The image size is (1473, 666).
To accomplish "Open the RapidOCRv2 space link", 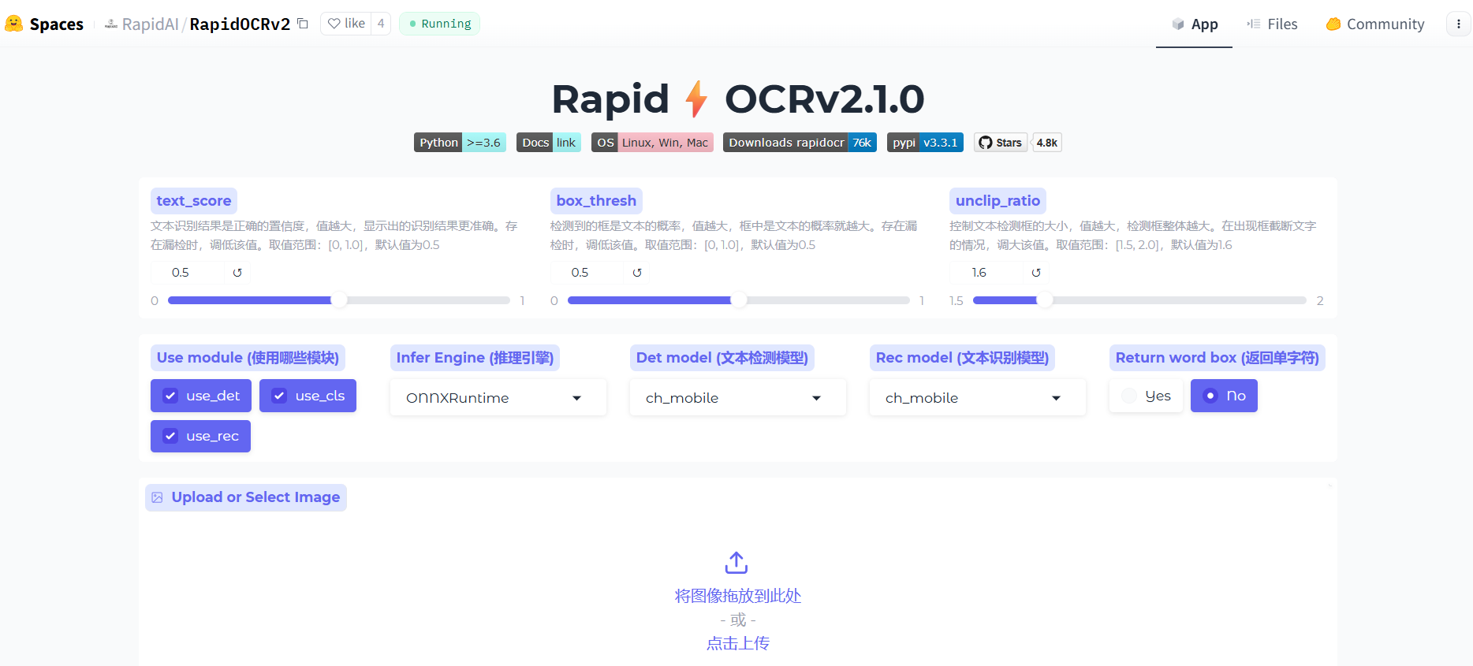I will [240, 24].
